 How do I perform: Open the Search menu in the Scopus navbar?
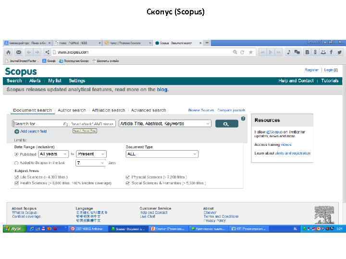click(x=14, y=81)
